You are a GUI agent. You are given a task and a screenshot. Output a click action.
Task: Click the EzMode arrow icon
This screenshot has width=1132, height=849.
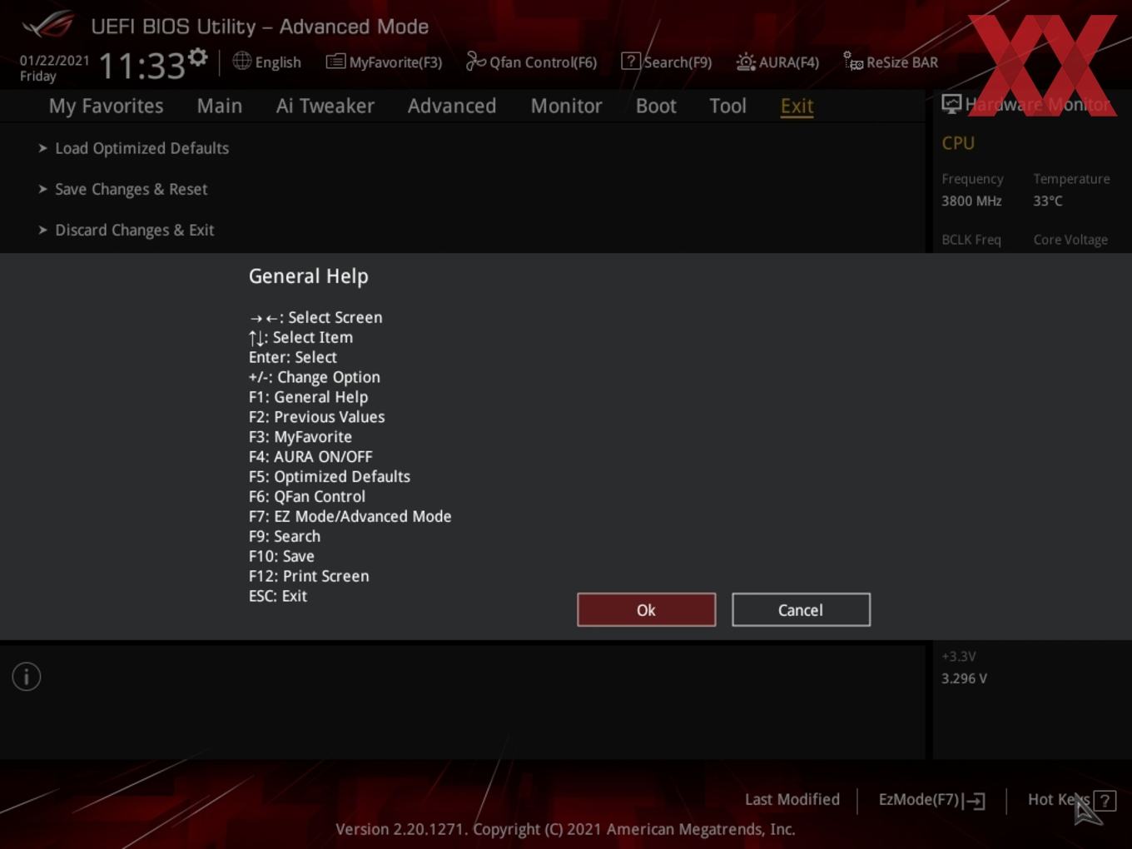[975, 801]
